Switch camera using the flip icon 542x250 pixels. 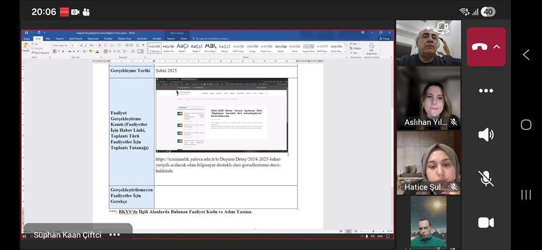(443, 27)
